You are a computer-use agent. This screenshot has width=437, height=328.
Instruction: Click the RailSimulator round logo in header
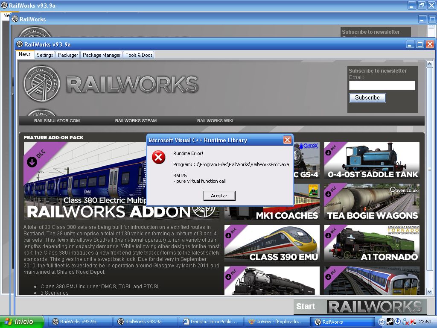(x=41, y=84)
